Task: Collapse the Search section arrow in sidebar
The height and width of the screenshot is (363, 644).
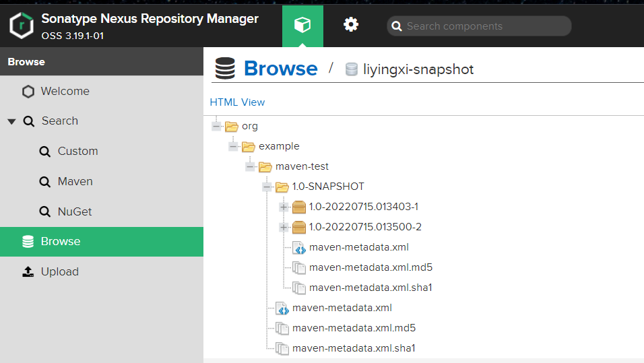Action: pyautogui.click(x=11, y=121)
